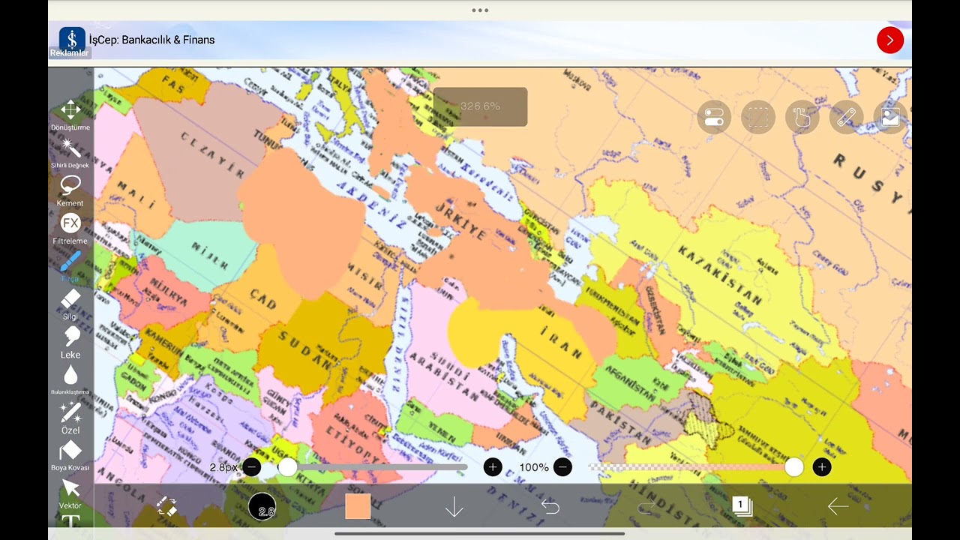The width and height of the screenshot is (960, 540).
Task: Open the stabilizer hand icon
Action: (x=802, y=118)
